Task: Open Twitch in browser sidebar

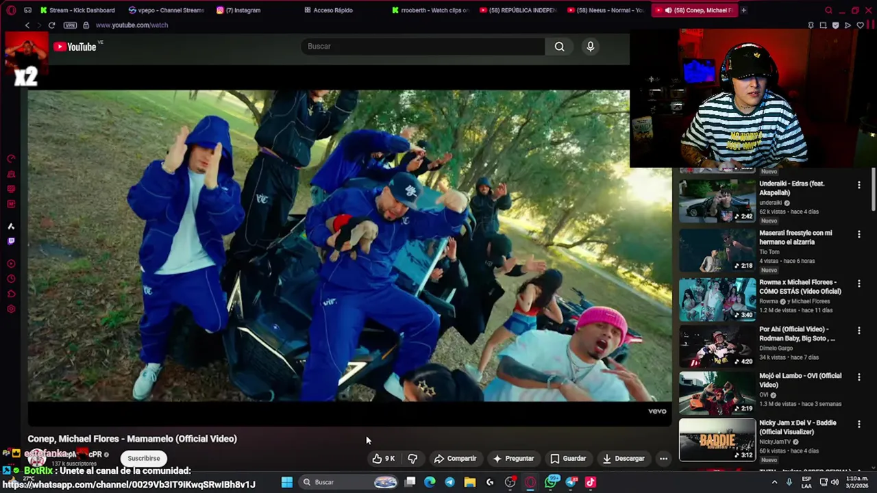Action: [11, 241]
